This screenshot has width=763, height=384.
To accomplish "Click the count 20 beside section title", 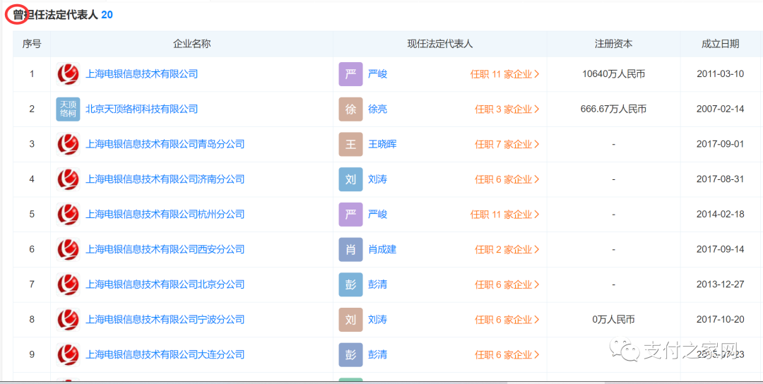I will point(107,15).
